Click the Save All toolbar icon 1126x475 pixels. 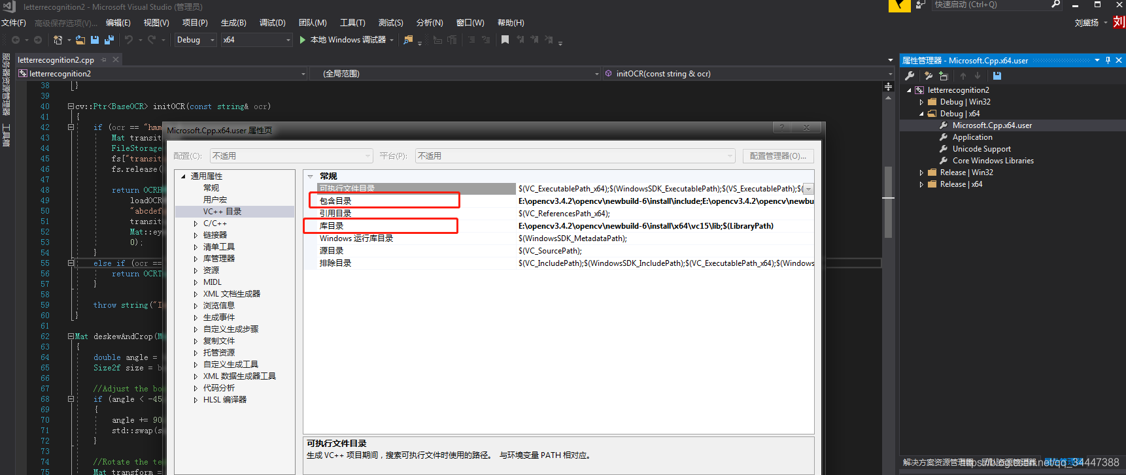[109, 40]
